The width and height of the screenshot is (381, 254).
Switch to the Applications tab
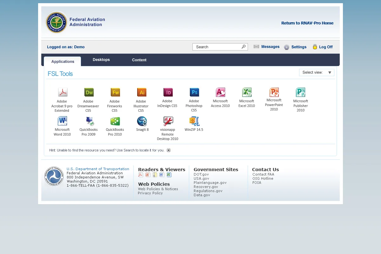tap(63, 62)
